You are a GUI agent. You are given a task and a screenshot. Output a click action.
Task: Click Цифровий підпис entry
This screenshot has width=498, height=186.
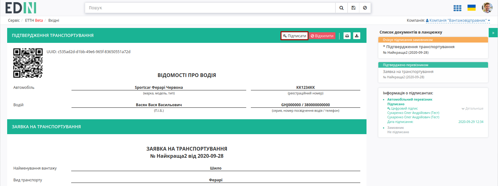[403, 108]
